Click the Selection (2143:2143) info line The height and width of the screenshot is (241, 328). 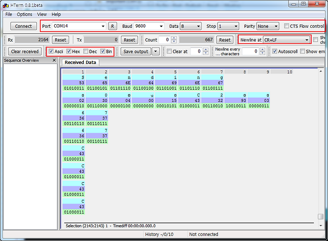click(x=110, y=226)
